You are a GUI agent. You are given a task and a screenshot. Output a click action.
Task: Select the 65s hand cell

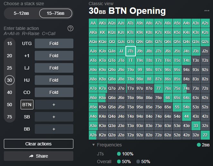click(177, 98)
